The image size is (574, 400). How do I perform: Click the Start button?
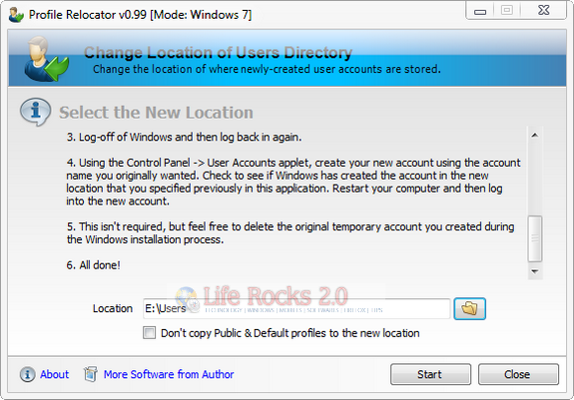tap(430, 374)
